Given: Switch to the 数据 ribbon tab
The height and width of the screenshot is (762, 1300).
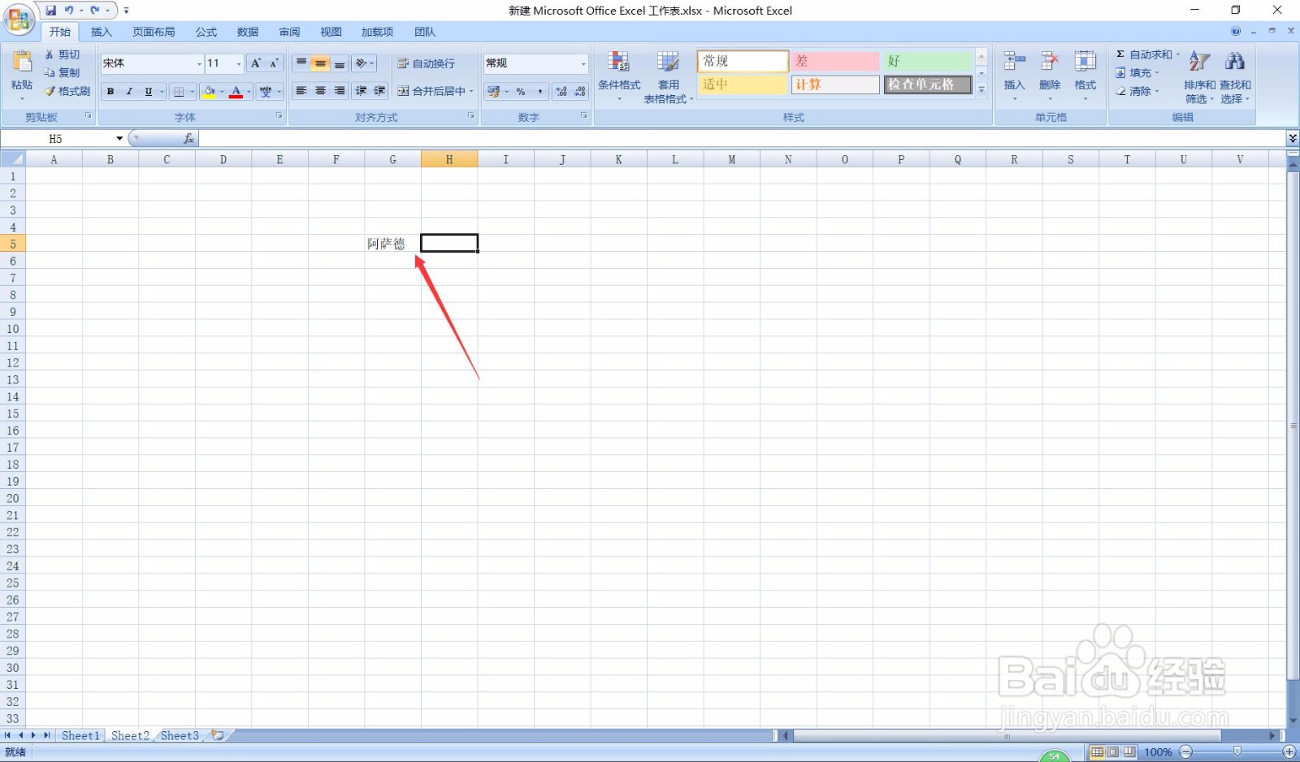Looking at the screenshot, I should [248, 32].
